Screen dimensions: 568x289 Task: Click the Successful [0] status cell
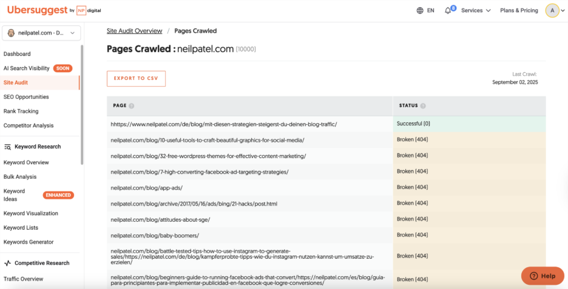(x=470, y=124)
